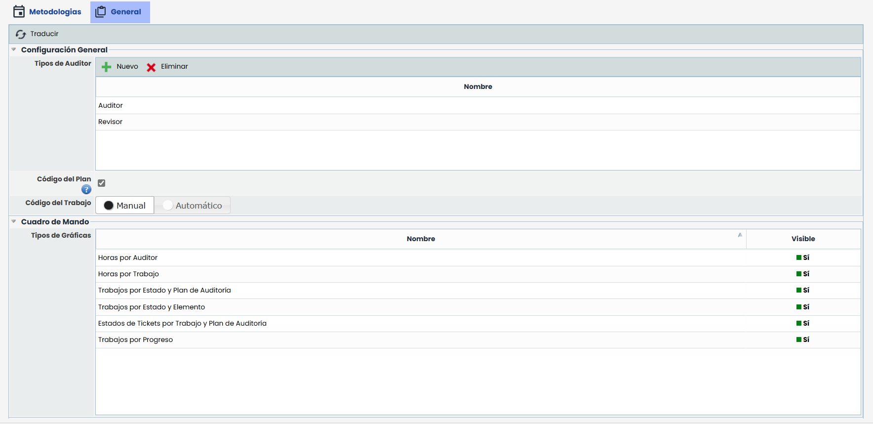
Task: Click the Metodologias calendar icon
Action: click(19, 11)
